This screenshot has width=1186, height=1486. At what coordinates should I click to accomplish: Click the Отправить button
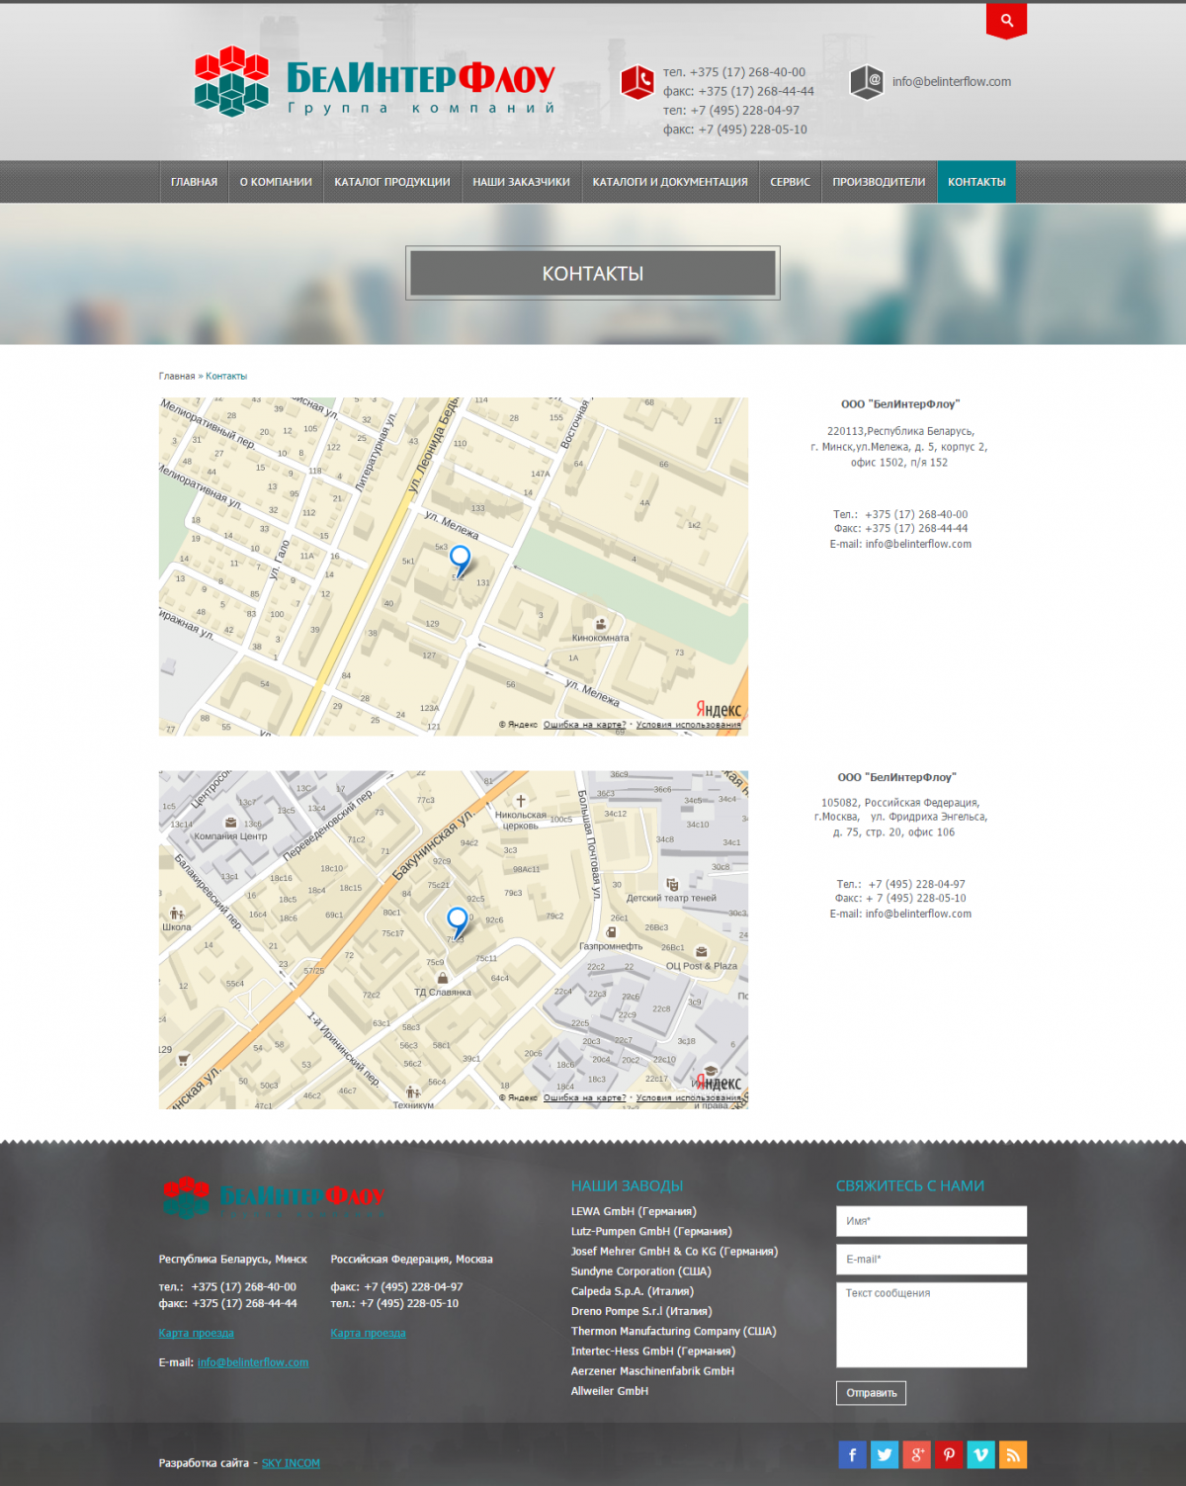click(871, 1393)
